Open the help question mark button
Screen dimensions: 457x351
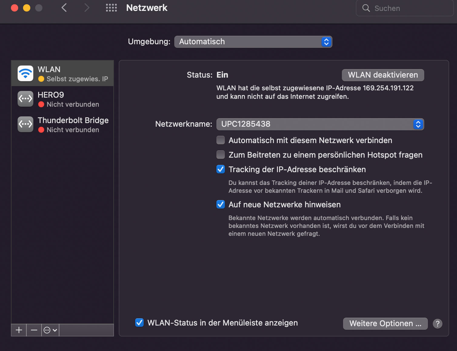coord(437,324)
